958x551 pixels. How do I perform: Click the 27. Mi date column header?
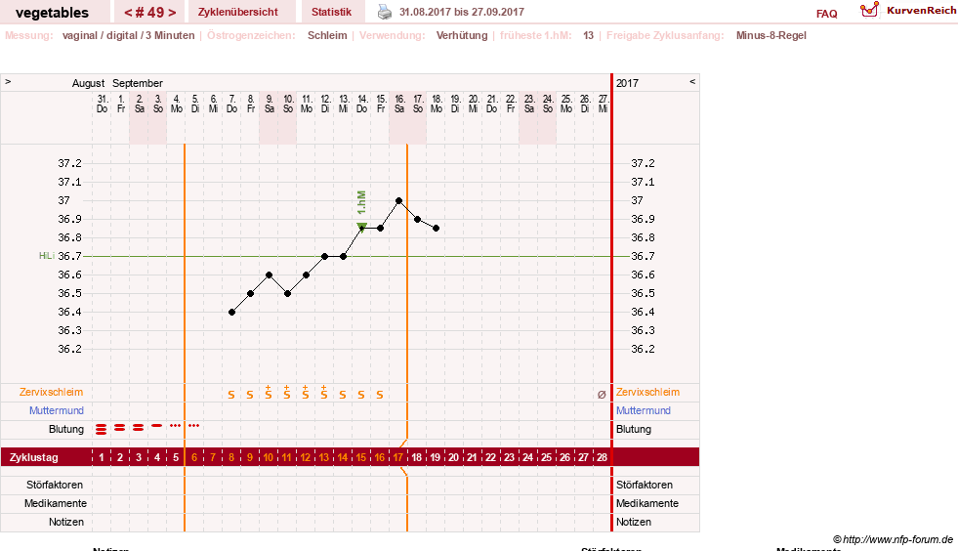[604, 104]
